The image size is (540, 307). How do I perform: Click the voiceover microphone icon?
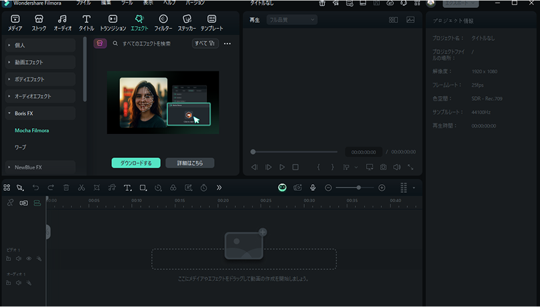(313, 188)
